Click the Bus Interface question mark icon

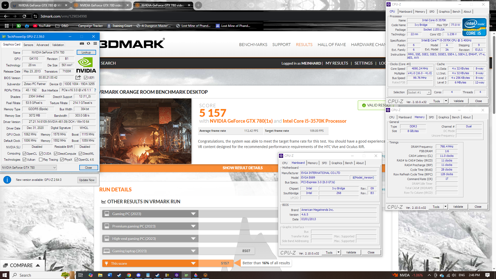tap(95, 90)
